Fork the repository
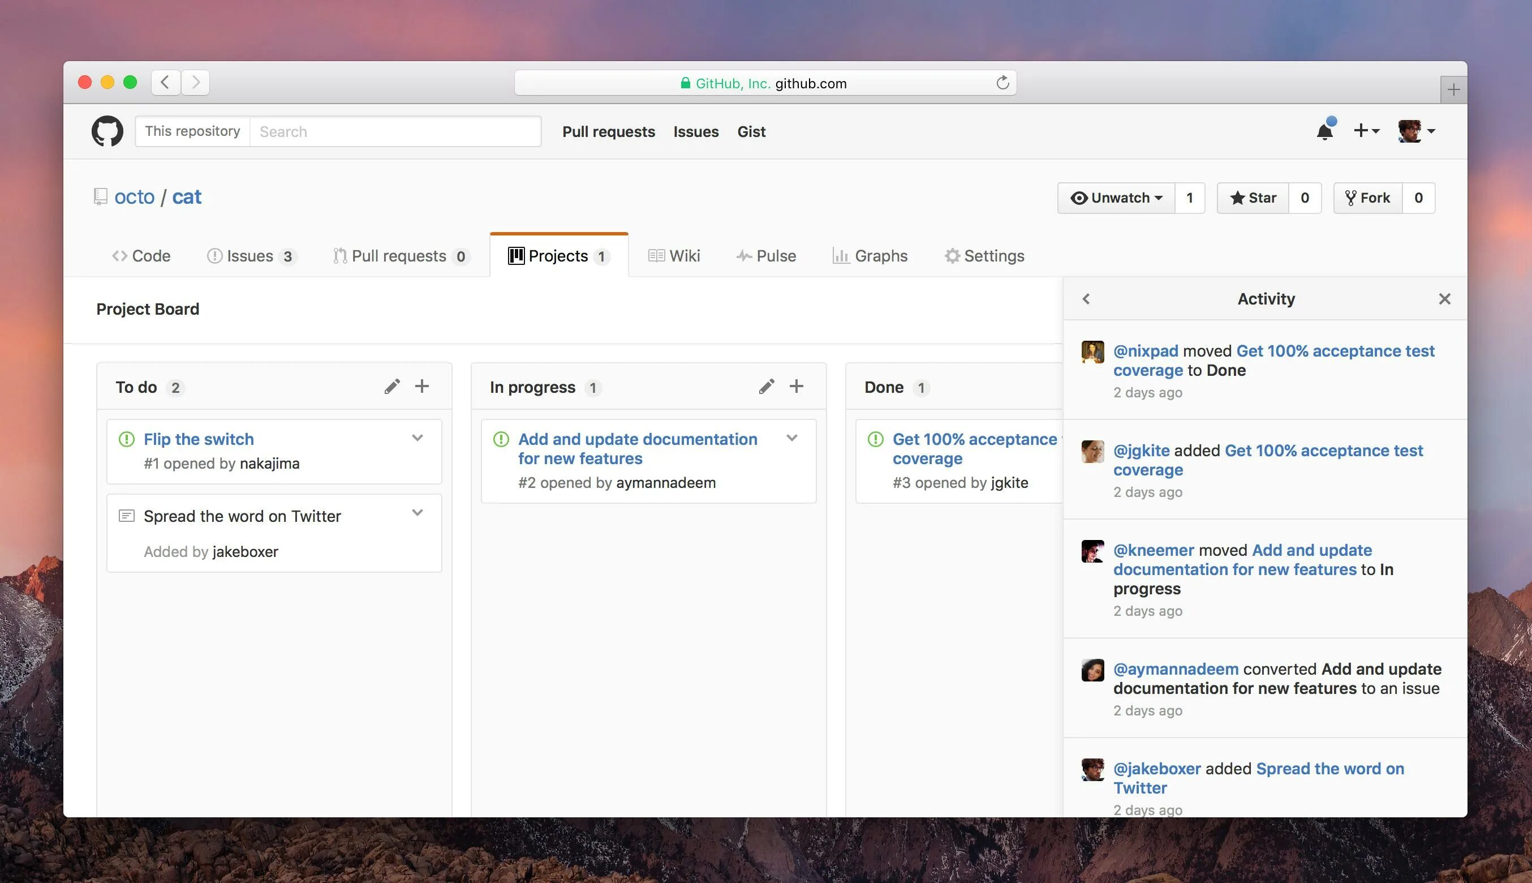This screenshot has height=883, width=1532. pos(1368,198)
